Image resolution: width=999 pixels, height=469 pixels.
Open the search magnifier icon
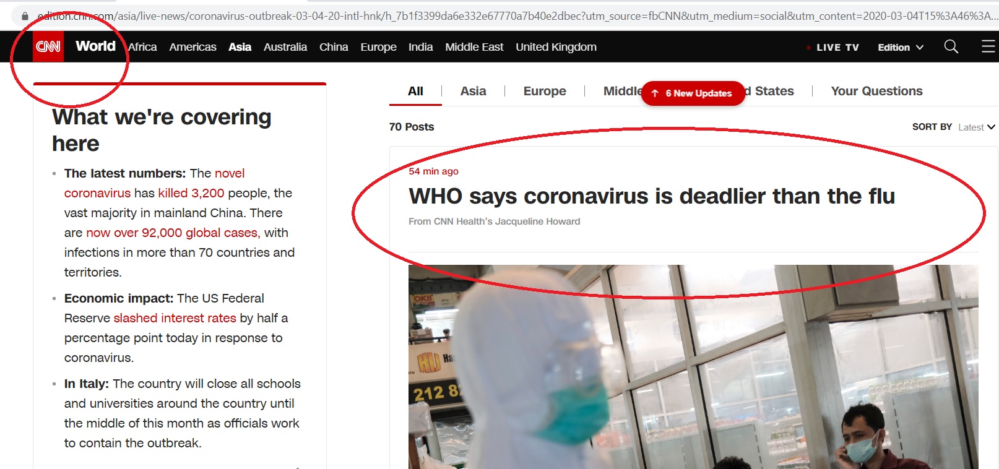[x=951, y=46]
